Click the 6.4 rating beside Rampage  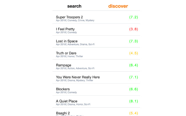(133, 65)
